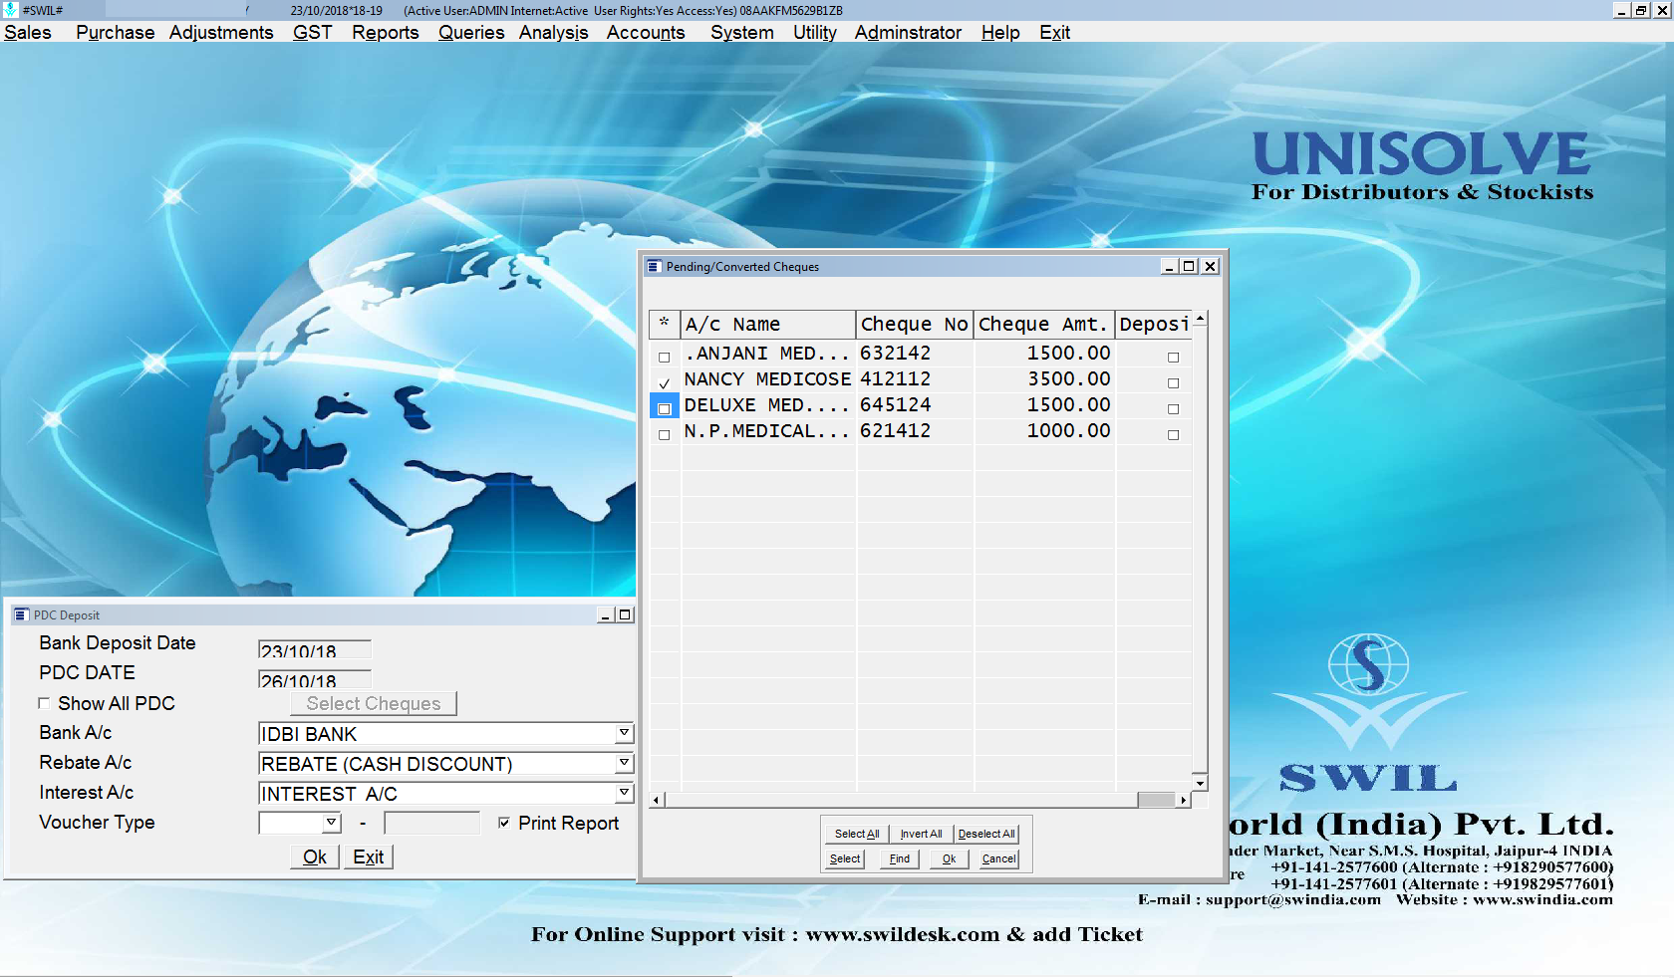Click the Bank Deposit Date field
Screen dimensions: 1674x978
pyautogui.click(x=315, y=649)
